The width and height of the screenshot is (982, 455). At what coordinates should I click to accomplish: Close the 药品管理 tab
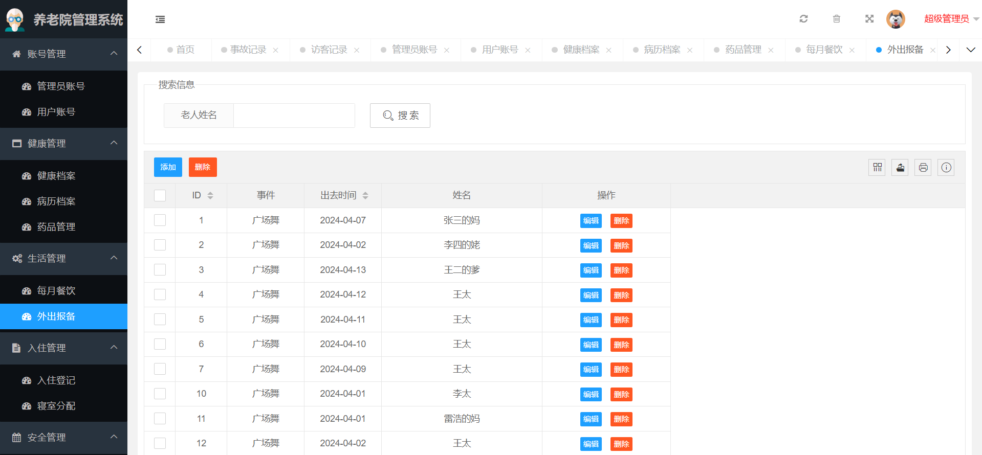(771, 50)
